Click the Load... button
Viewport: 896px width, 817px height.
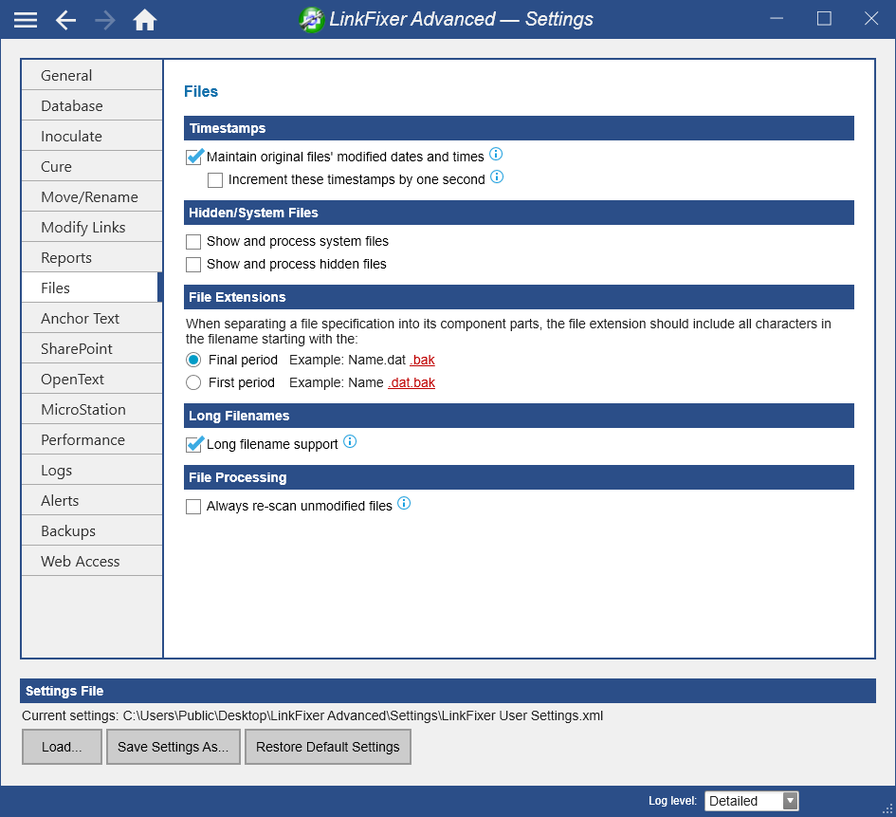click(x=62, y=747)
